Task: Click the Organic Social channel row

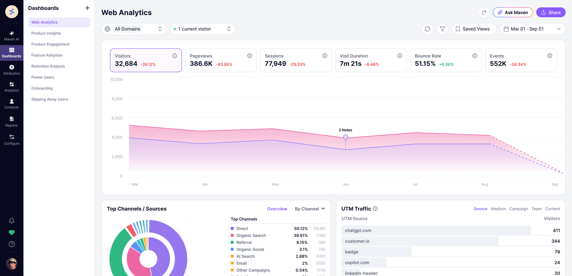Action: (x=278, y=249)
